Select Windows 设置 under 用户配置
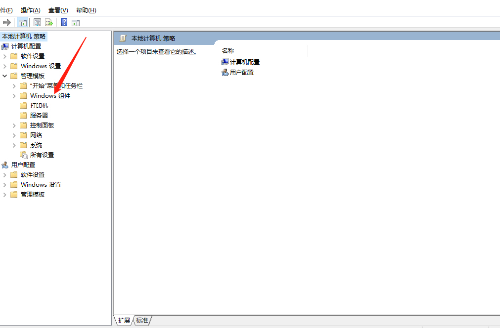 click(41, 184)
